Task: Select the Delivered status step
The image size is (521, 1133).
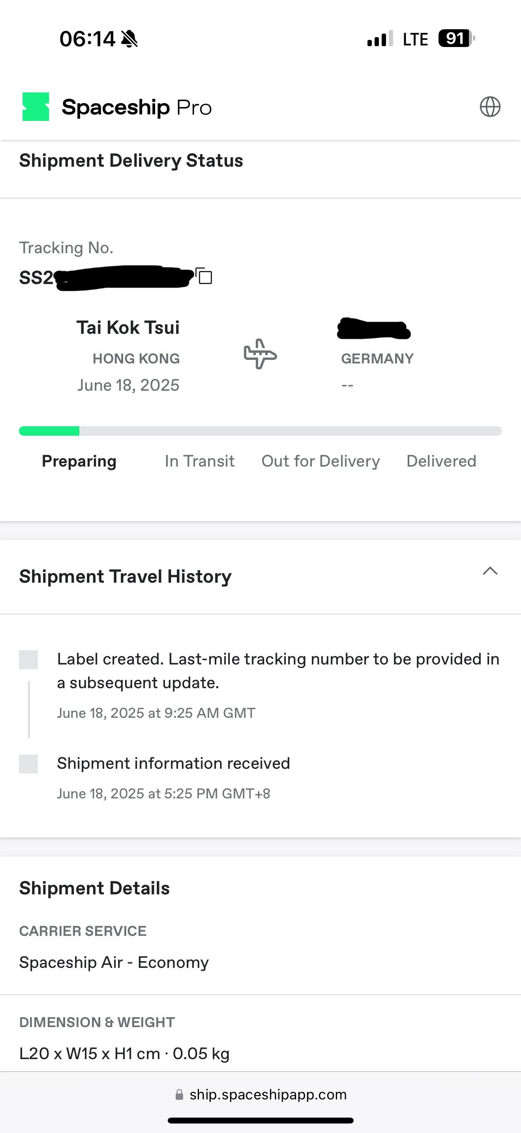Action: pos(441,461)
